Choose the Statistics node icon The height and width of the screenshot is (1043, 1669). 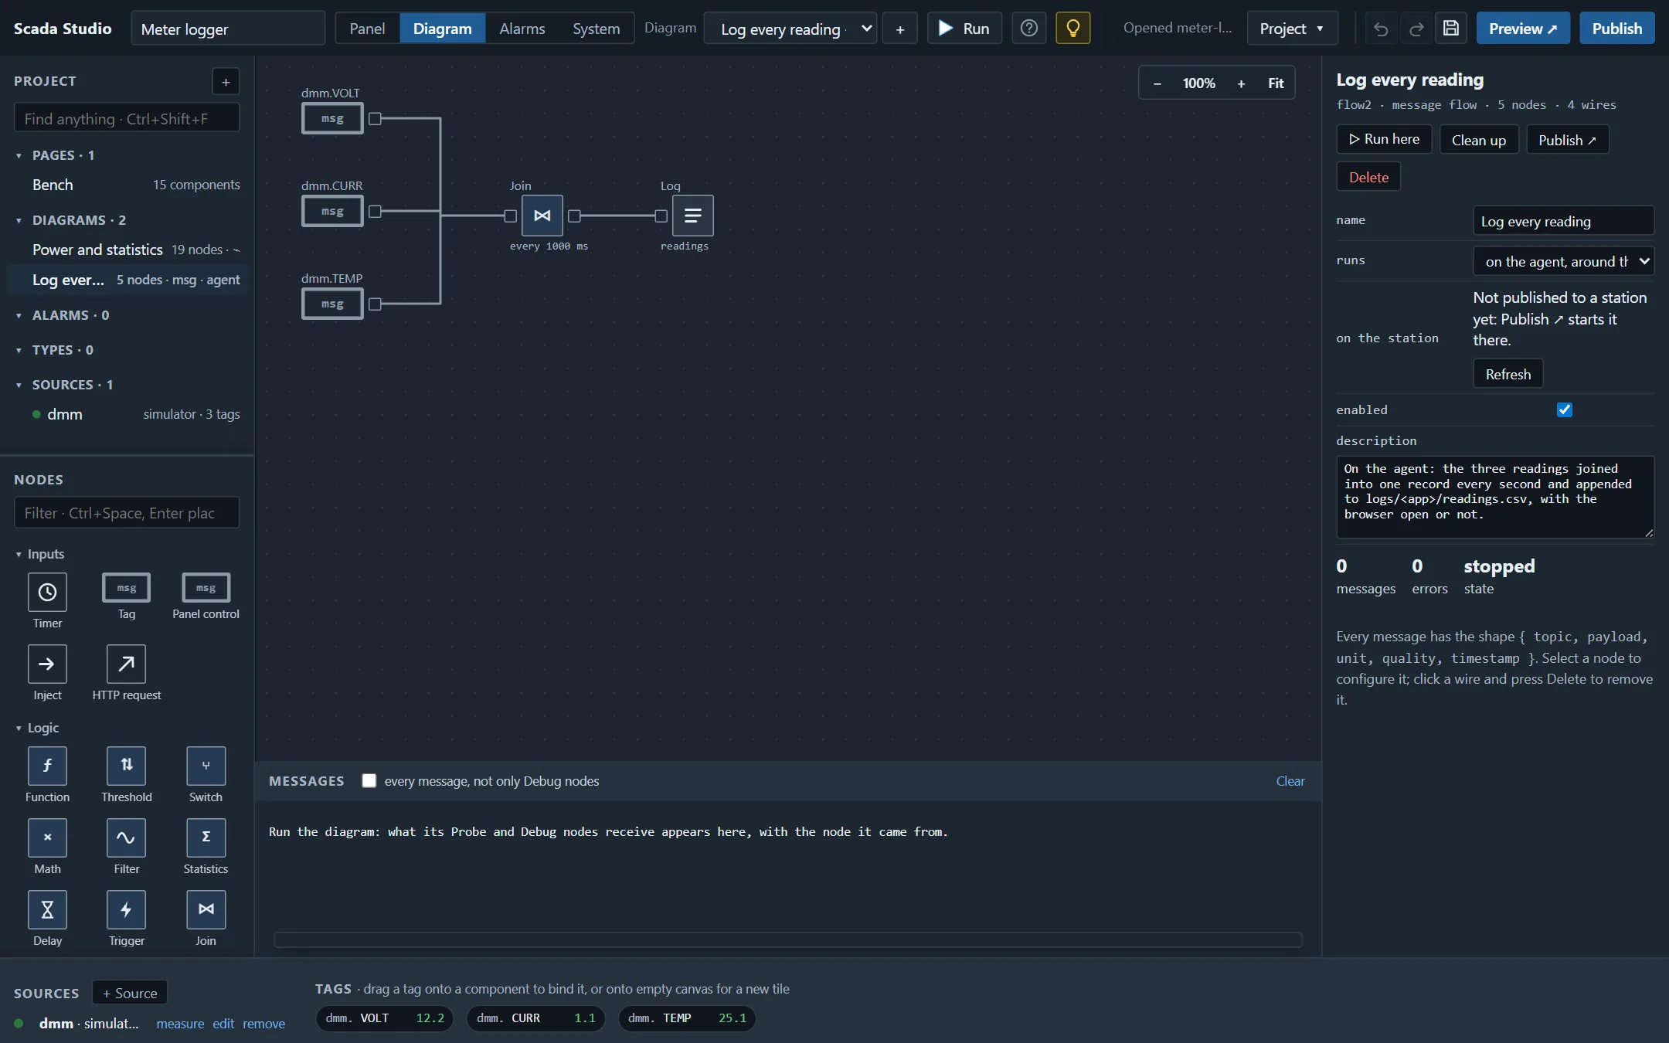point(206,837)
